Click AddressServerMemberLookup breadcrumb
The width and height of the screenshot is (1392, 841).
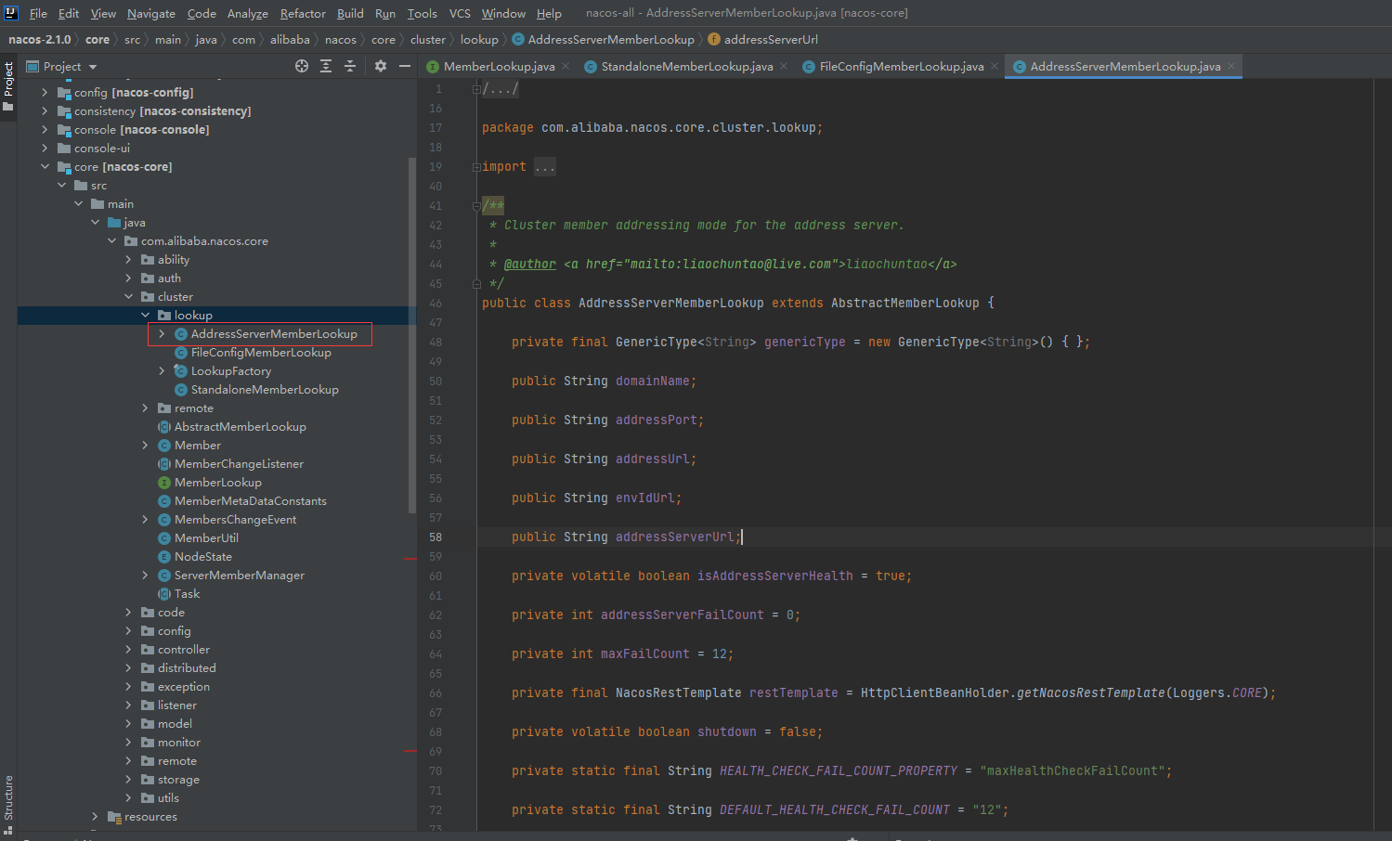[x=610, y=39]
